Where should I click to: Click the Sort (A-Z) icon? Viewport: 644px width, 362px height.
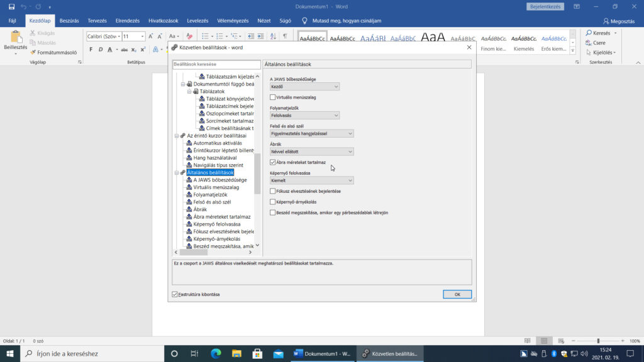coord(273,36)
